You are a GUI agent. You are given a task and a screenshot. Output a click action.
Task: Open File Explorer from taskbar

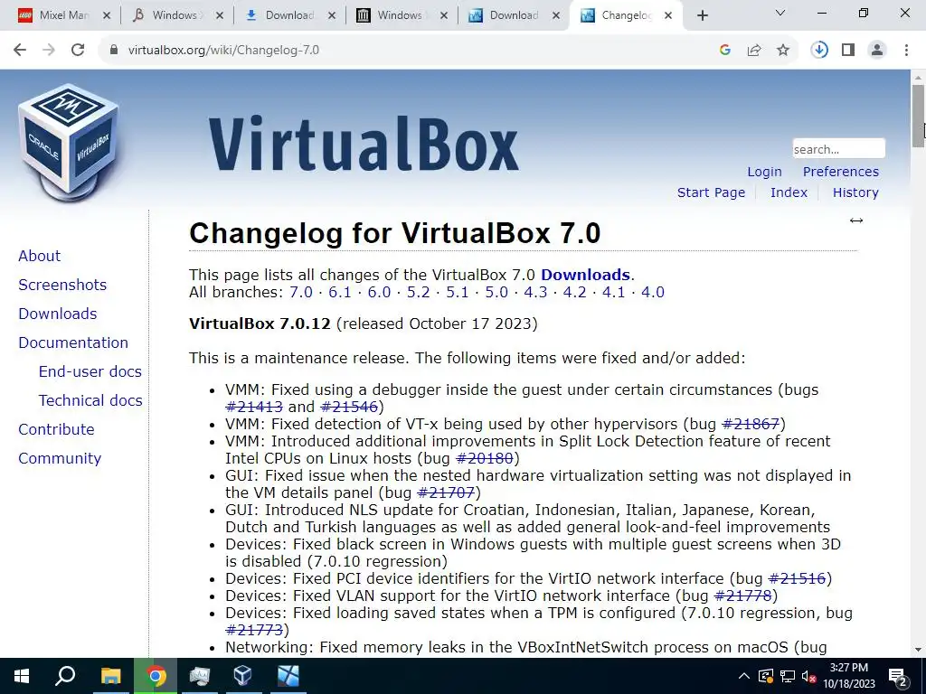click(x=110, y=676)
